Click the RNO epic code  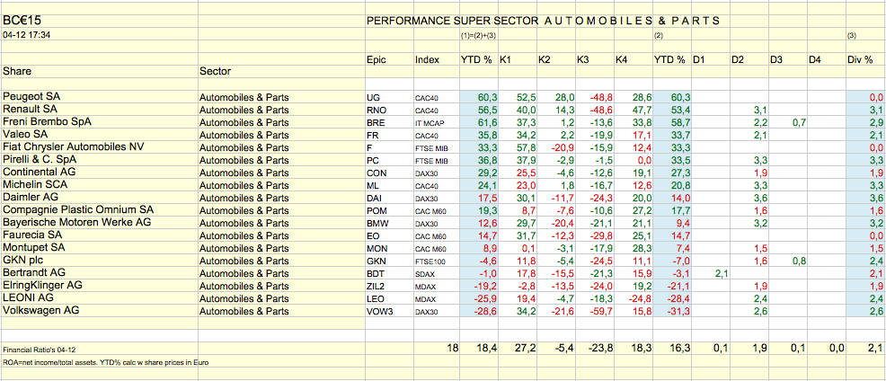389,110
